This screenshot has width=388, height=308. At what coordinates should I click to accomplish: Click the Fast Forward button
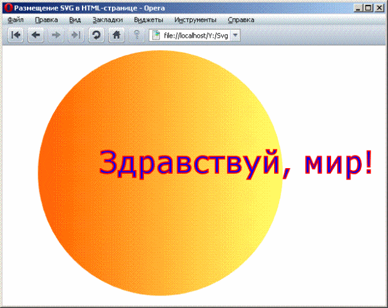tap(76, 35)
